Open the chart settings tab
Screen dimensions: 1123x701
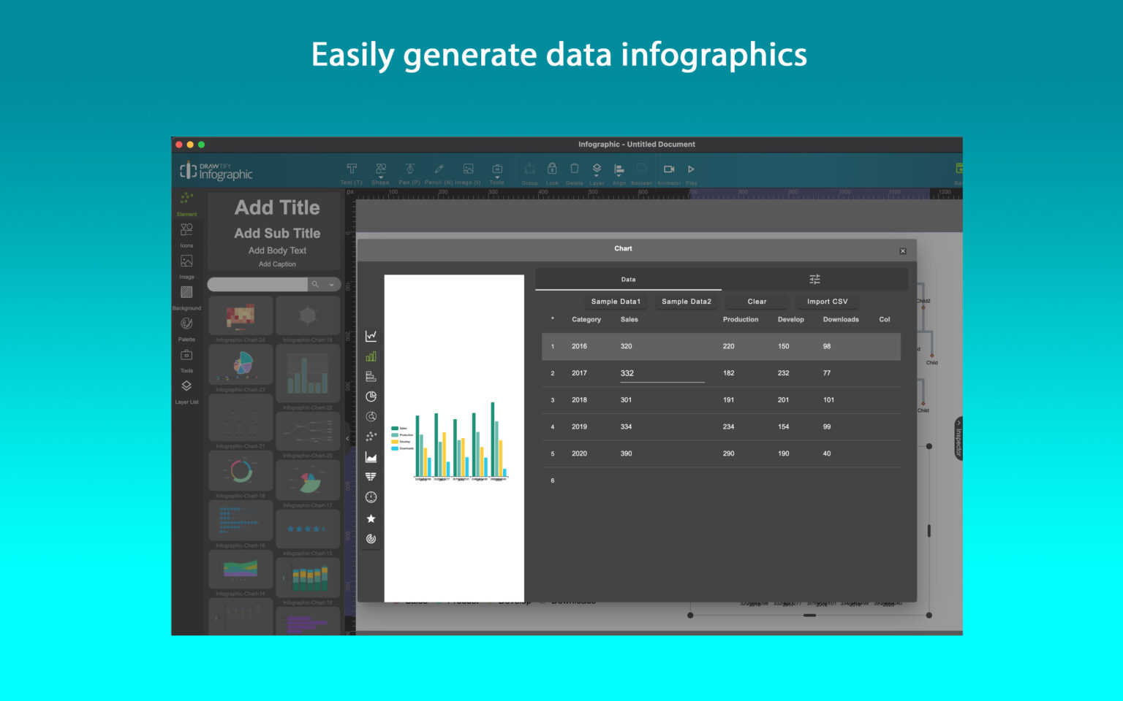point(814,279)
